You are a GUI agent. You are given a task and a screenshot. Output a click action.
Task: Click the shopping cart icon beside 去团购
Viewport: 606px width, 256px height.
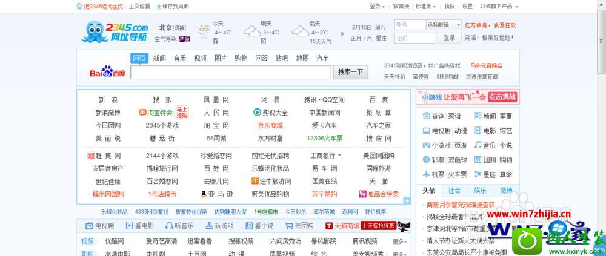pyautogui.click(x=289, y=226)
